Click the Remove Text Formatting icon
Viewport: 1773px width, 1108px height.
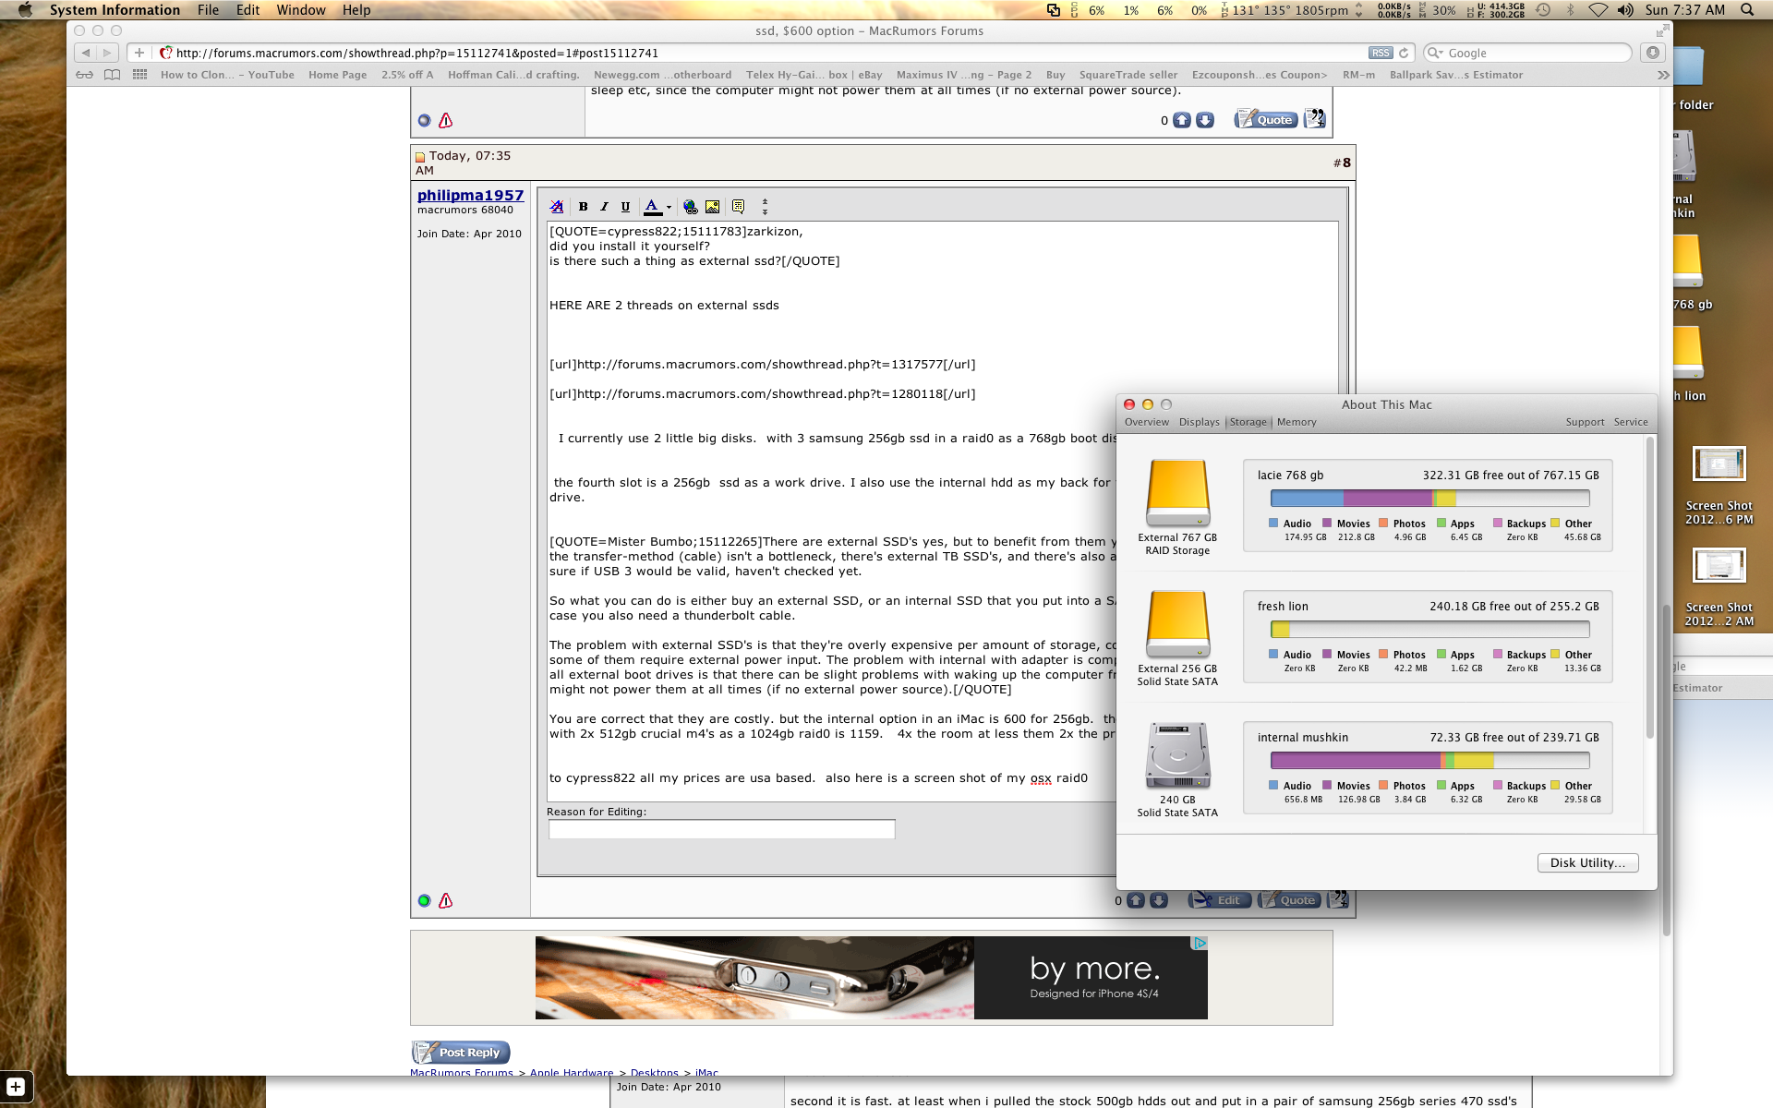[557, 207]
